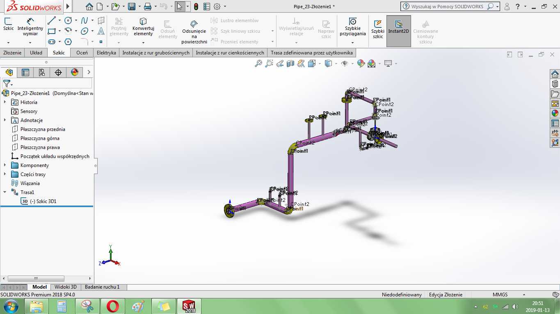560x314 pixels.
Task: Expand the Adnotacje tree node
Action: click(x=5, y=120)
